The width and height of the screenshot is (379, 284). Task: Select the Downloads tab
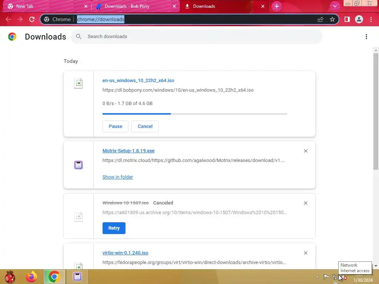[x=224, y=6]
